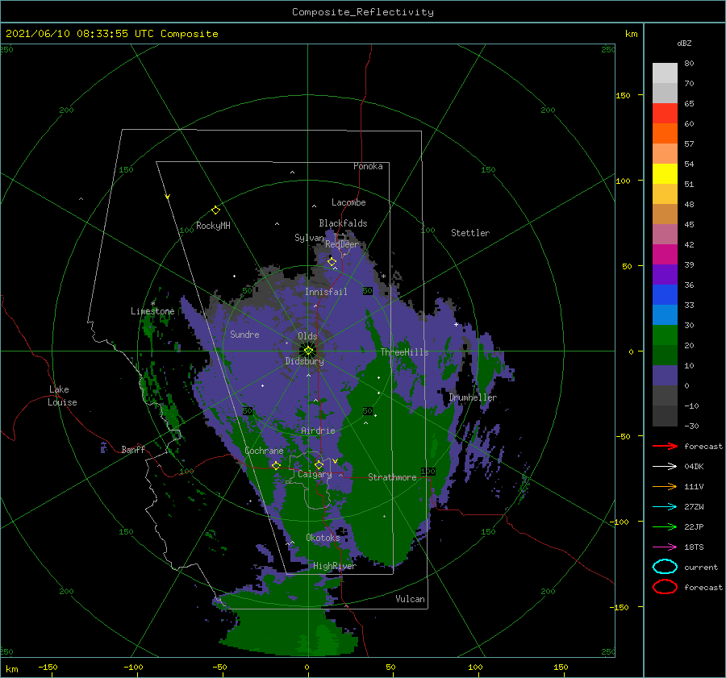Click the -150 tick on bottom axis
This screenshot has width=726, height=678.
[x=48, y=668]
